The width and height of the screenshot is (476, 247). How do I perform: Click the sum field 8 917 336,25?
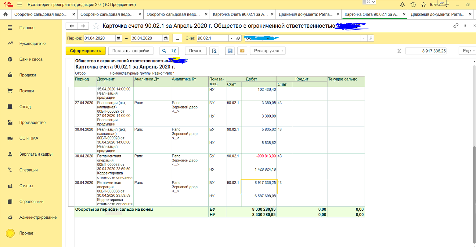tap(426, 51)
